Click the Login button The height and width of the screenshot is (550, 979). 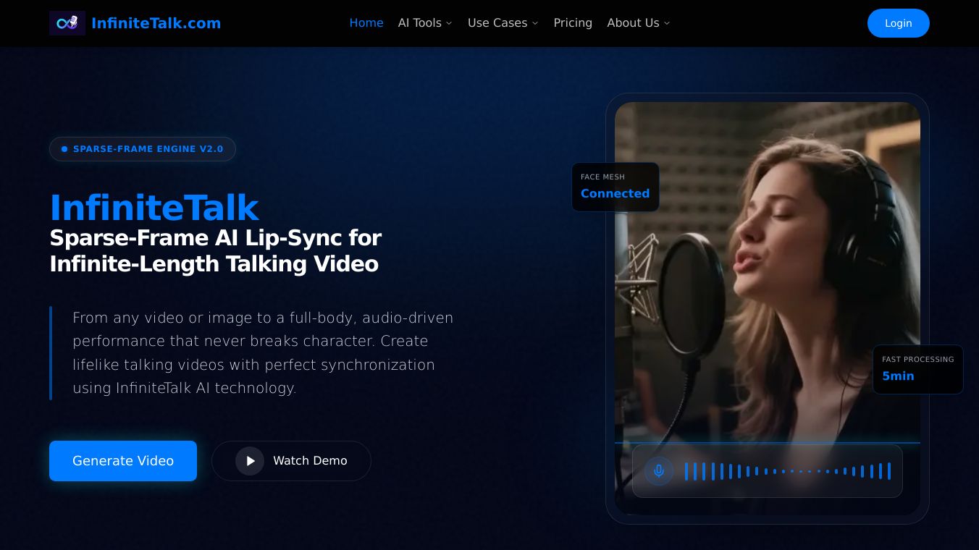[x=898, y=23]
